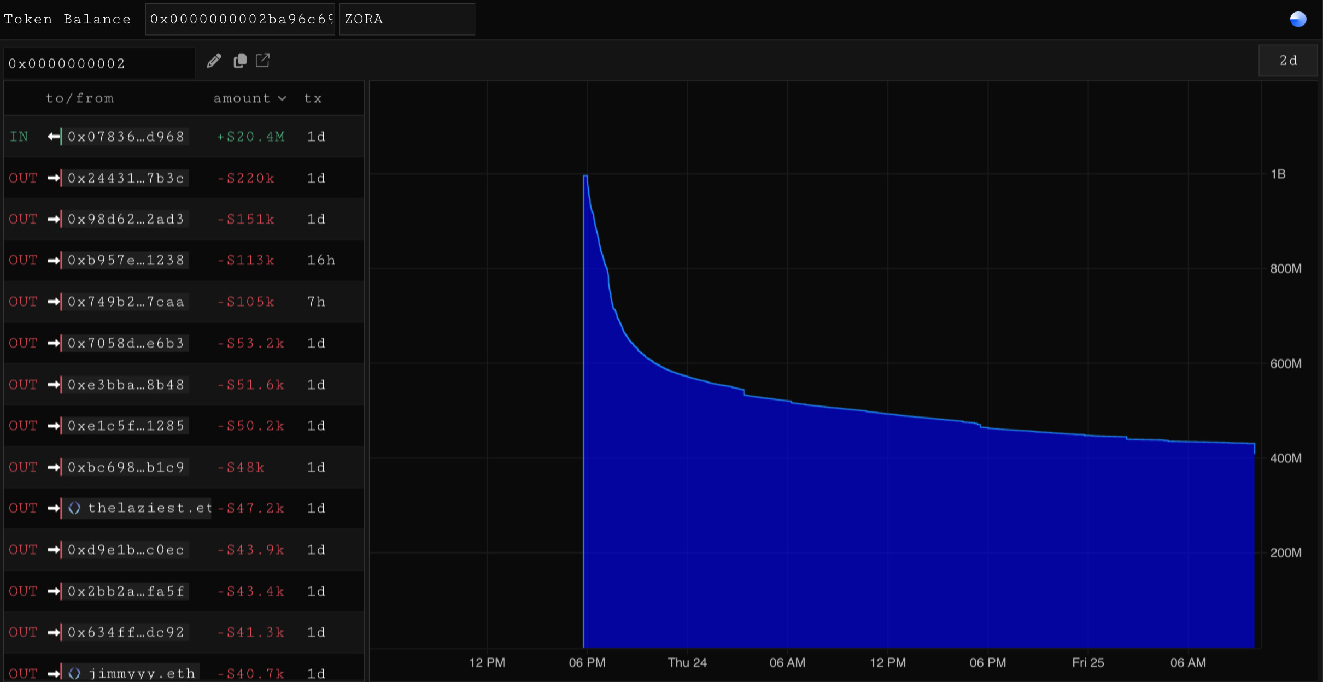
Task: Click the pencil edit icon
Action: tap(214, 61)
